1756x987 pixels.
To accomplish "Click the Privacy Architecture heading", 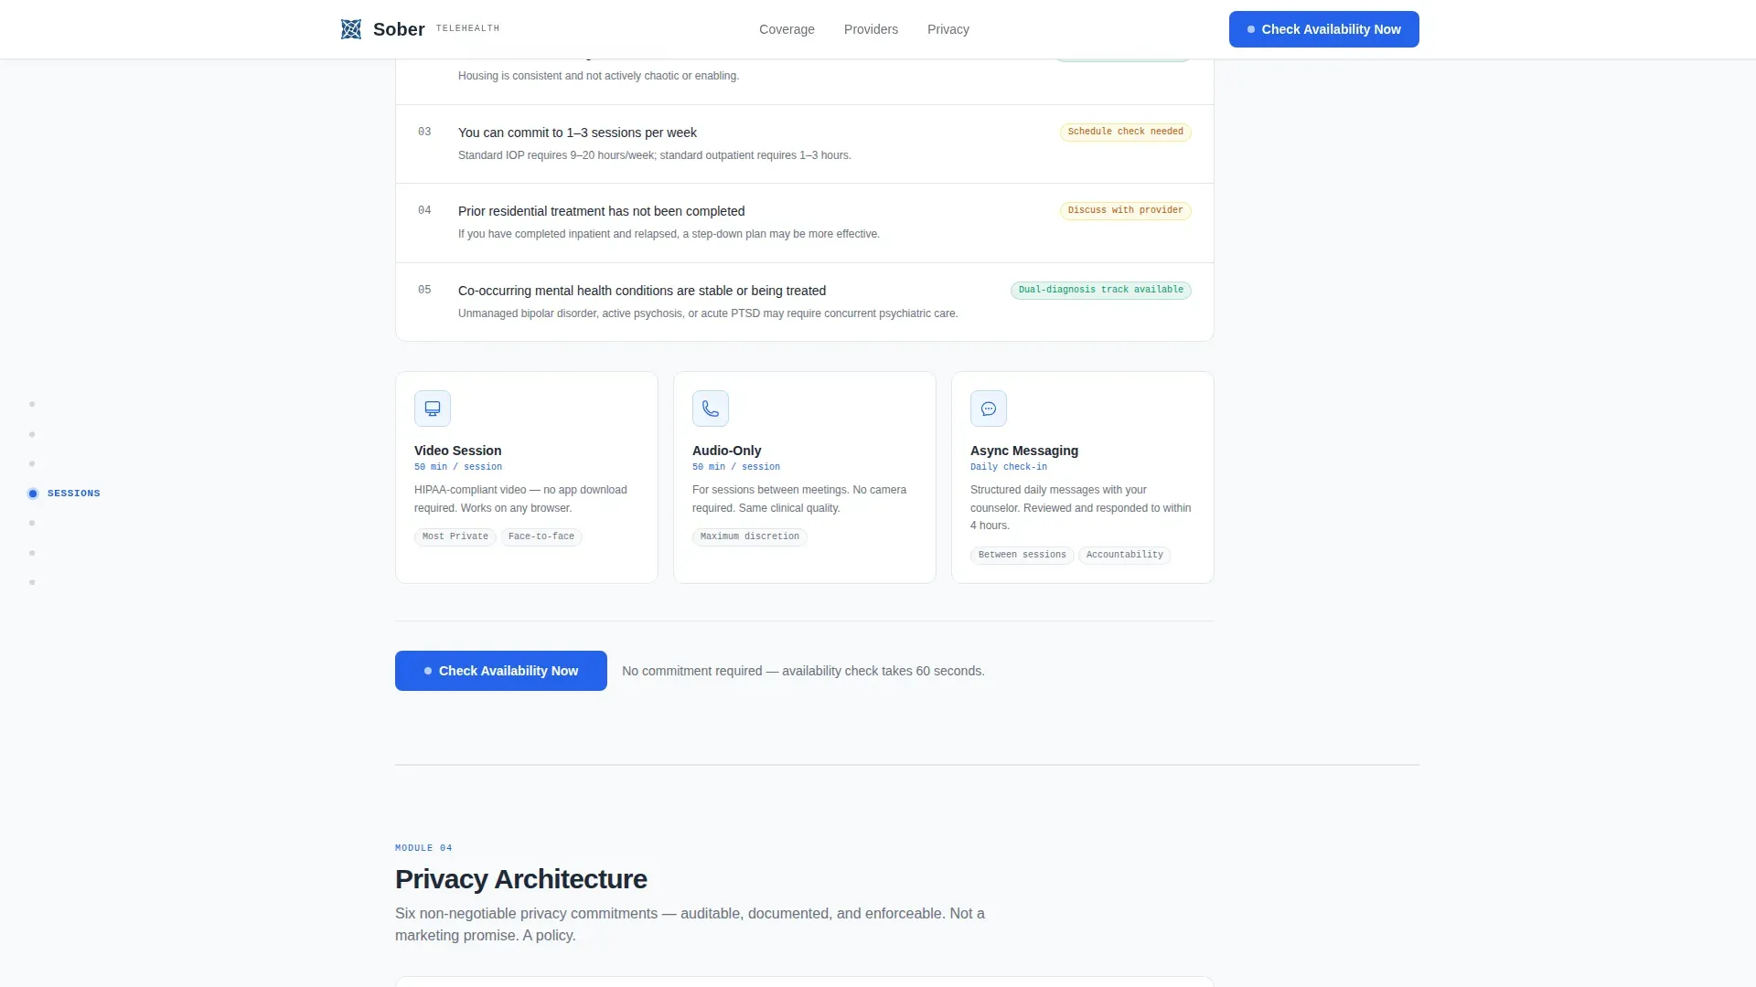I will (521, 879).
